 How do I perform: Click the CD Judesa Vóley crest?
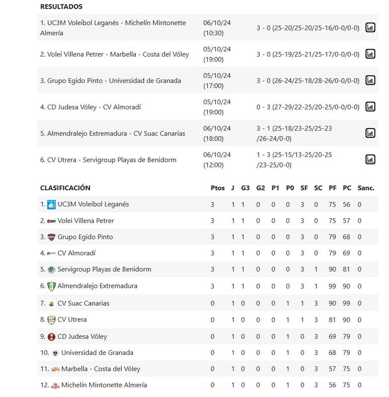click(52, 336)
